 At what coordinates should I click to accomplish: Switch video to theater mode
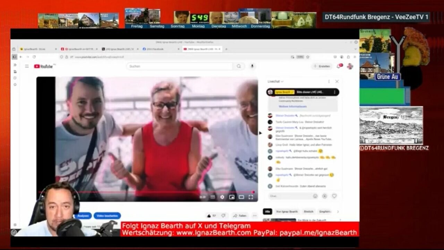[x=241, y=197]
